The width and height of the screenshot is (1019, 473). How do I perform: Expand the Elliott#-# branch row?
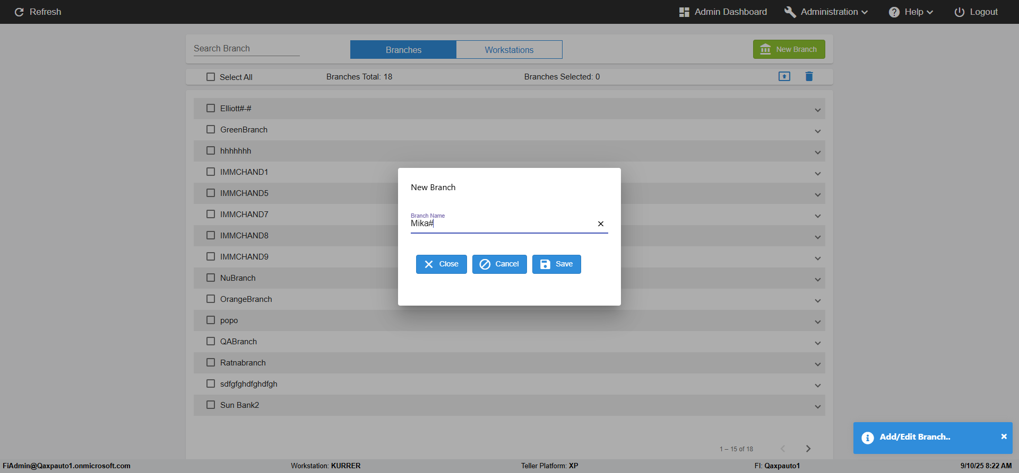[818, 110]
